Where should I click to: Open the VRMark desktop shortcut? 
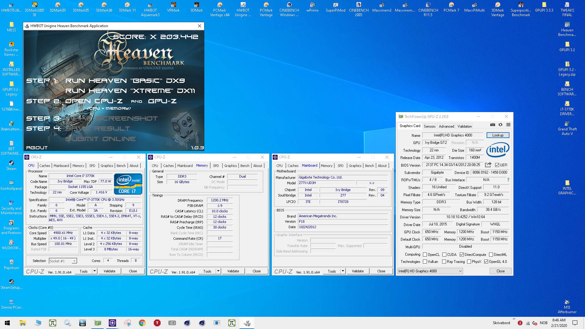(x=173, y=7)
